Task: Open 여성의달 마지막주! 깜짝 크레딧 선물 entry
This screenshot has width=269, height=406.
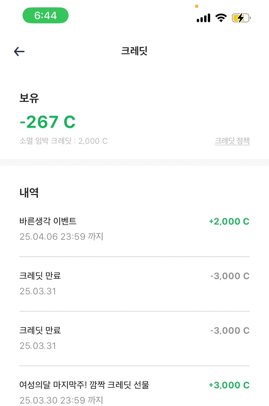Action: click(x=84, y=385)
